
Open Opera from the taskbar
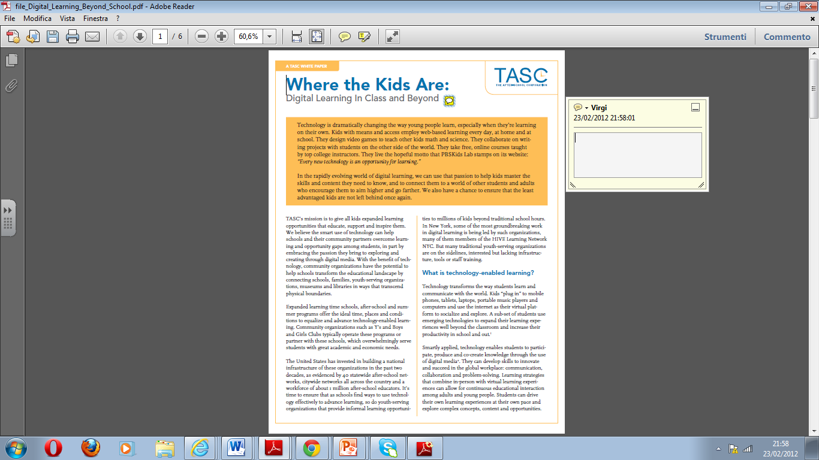pos(53,448)
